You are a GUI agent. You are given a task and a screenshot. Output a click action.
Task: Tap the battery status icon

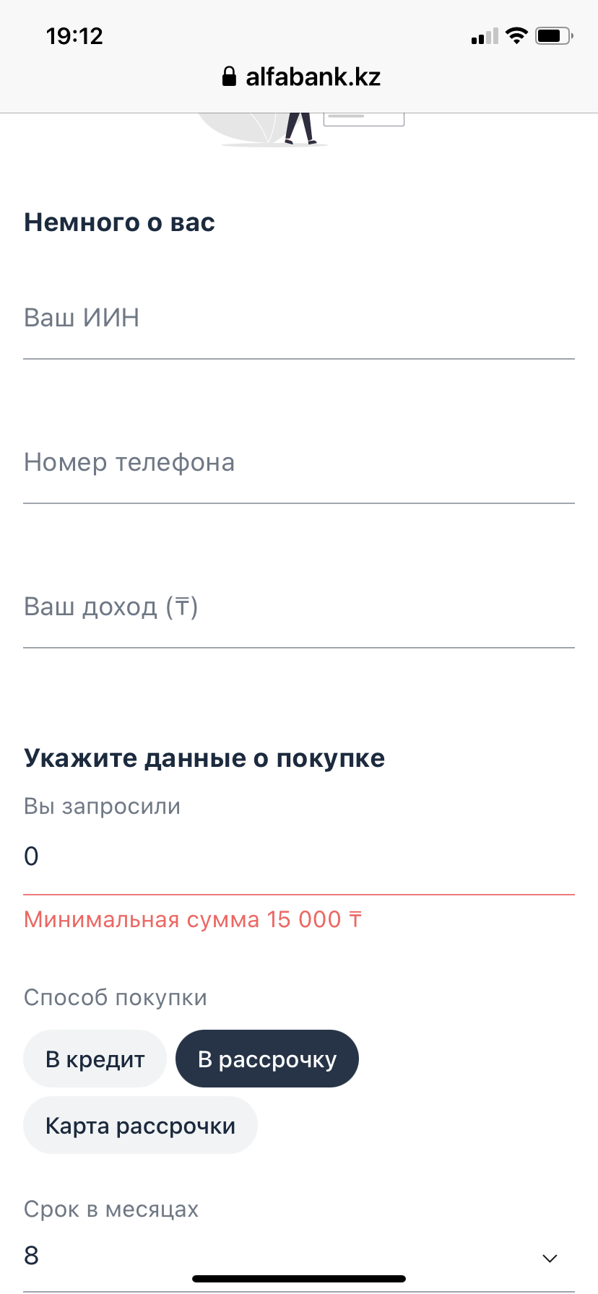click(553, 35)
